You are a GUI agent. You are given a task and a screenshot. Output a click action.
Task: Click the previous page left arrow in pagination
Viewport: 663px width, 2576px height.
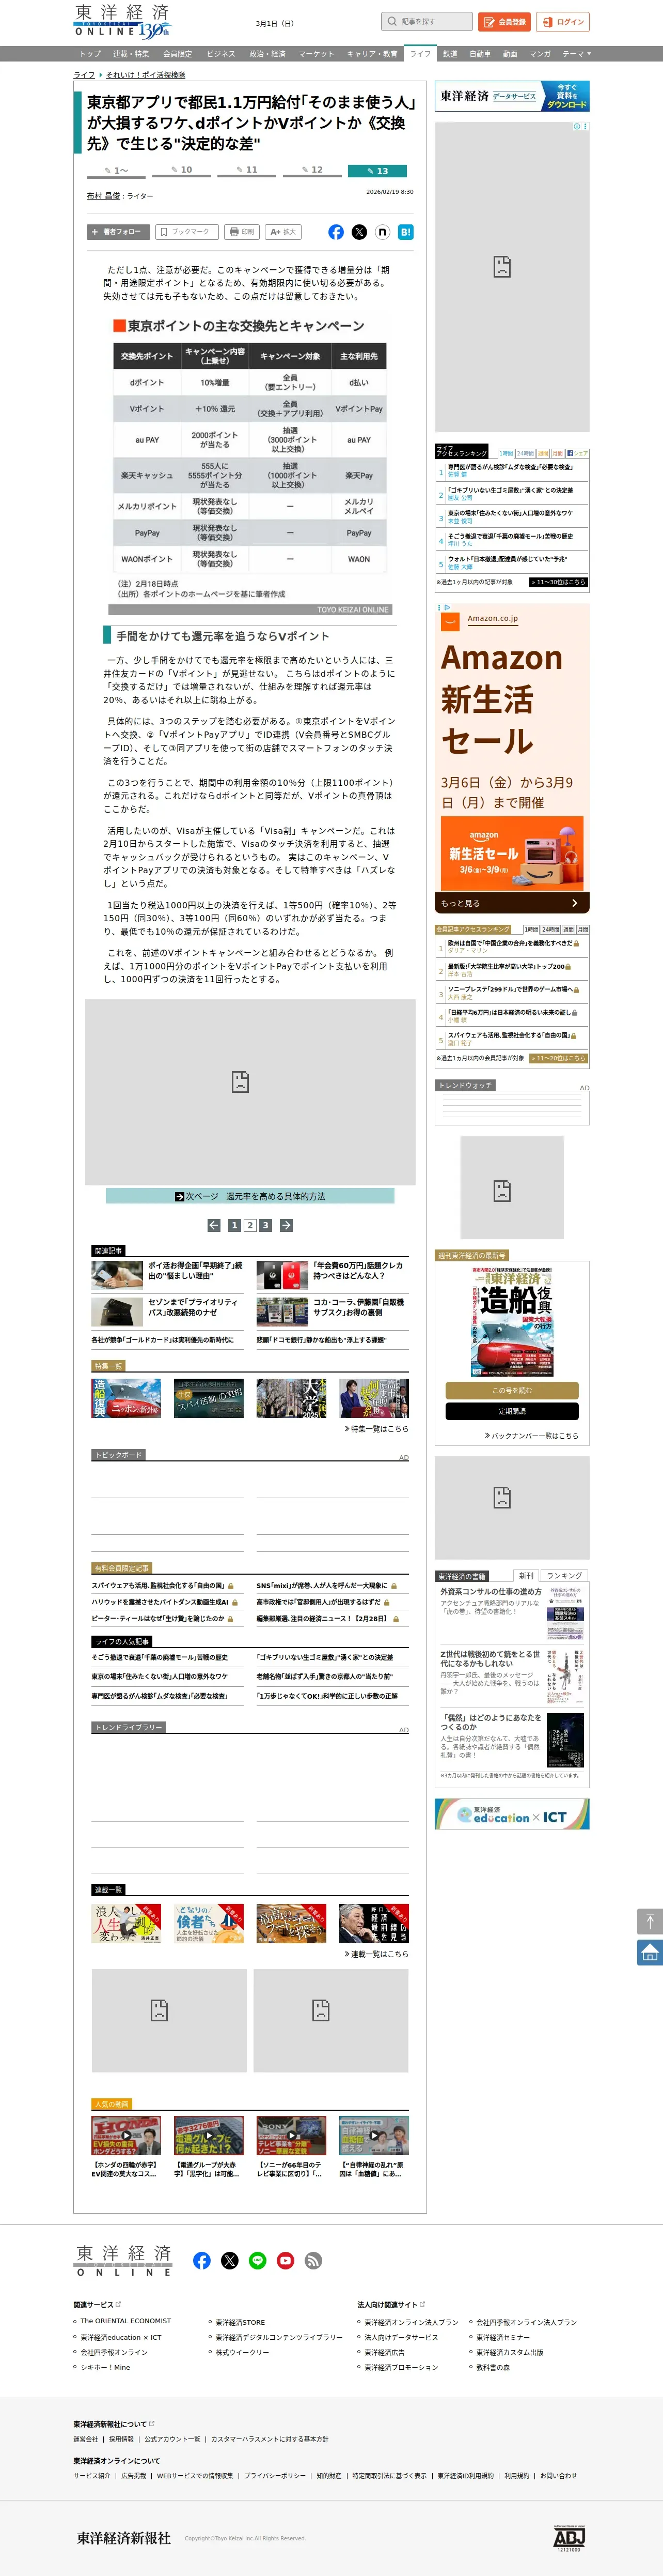pos(214,1225)
